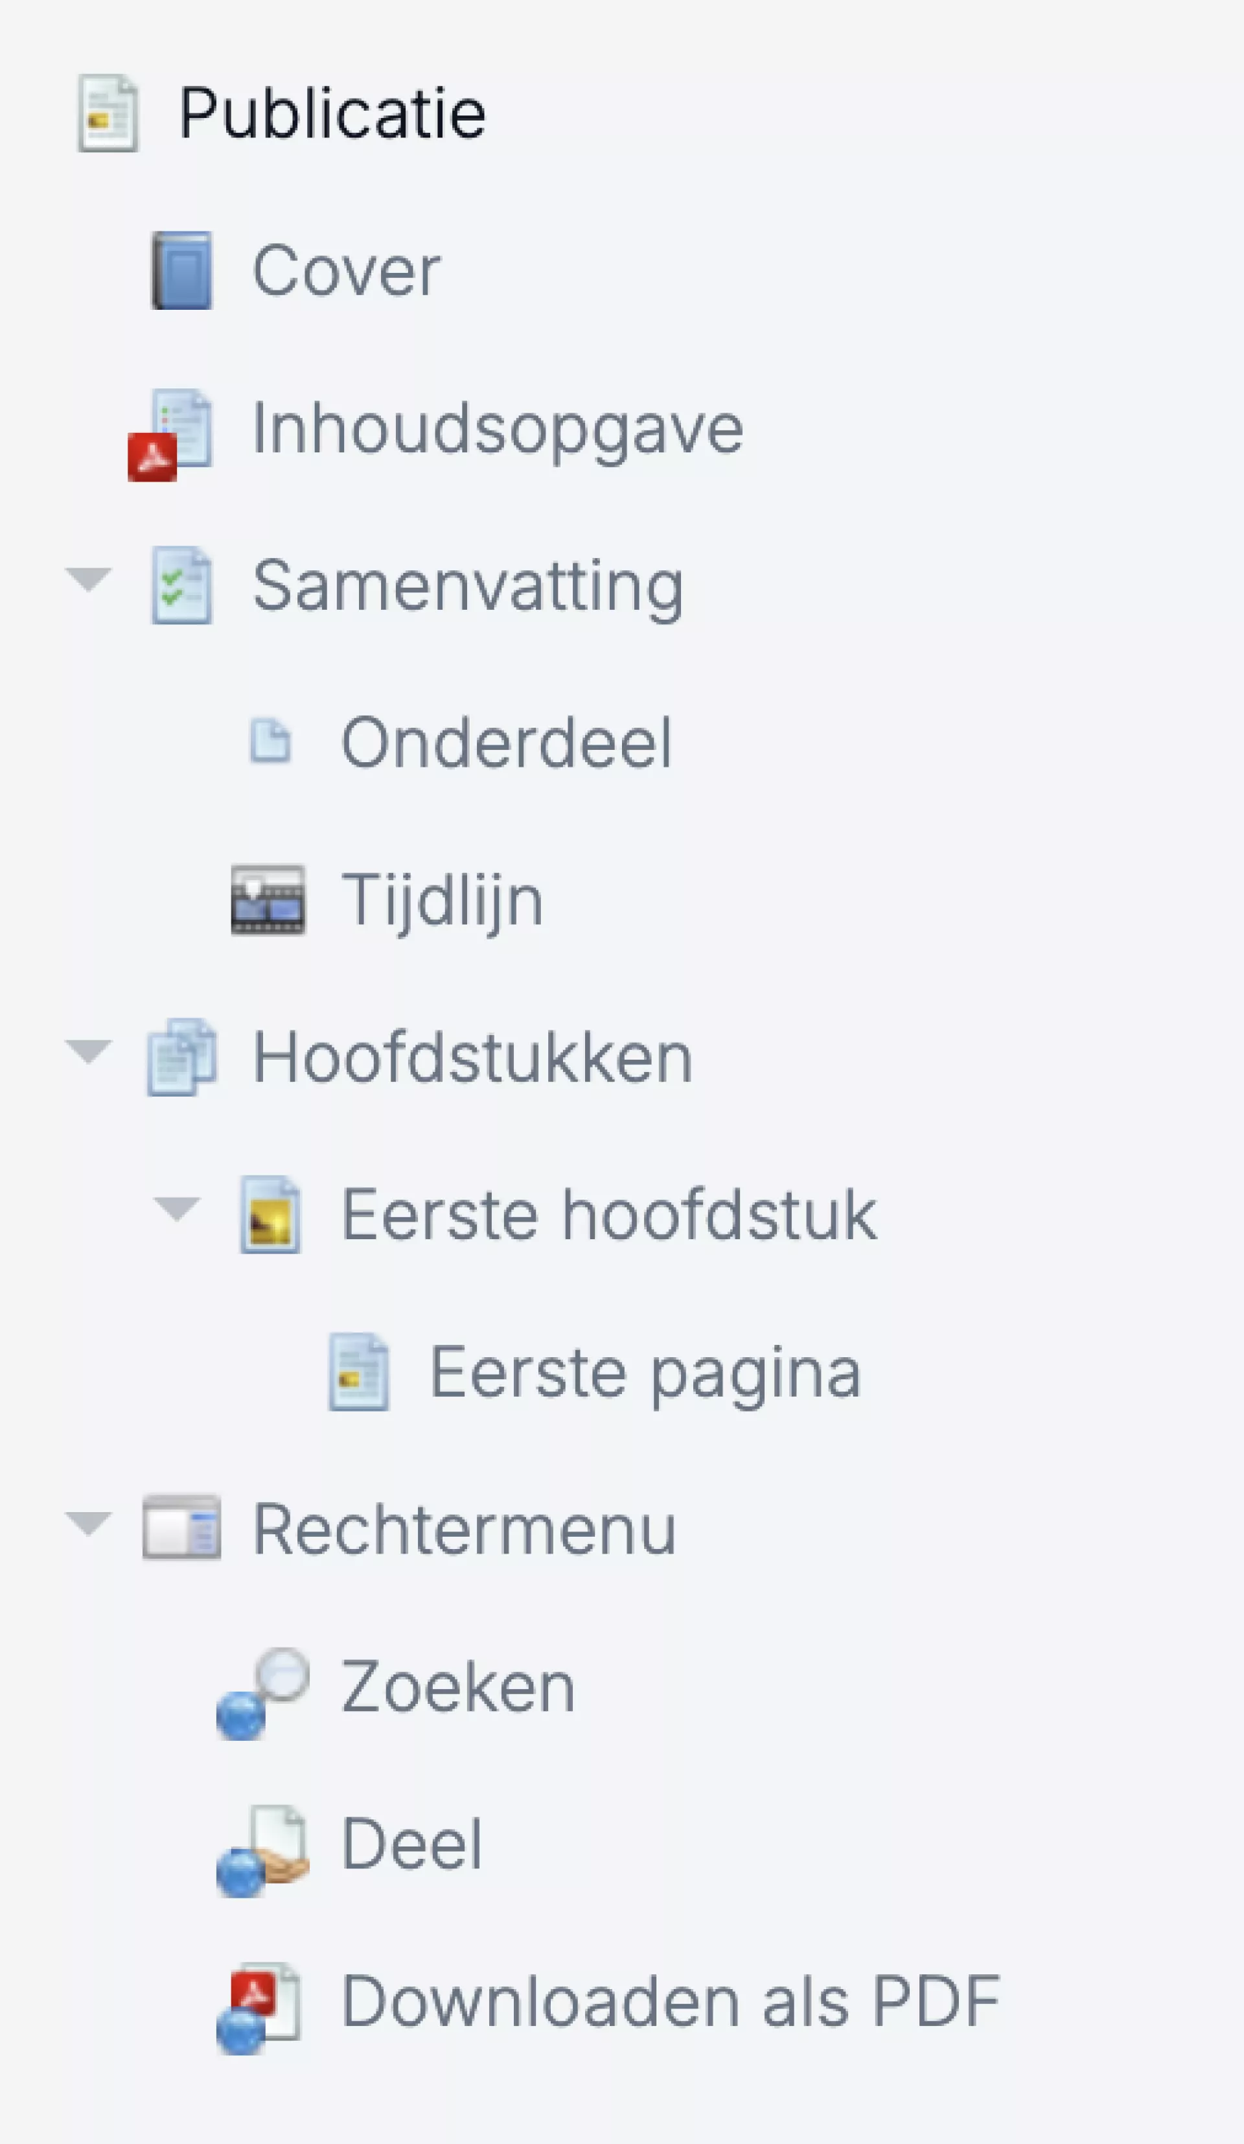This screenshot has width=1244, height=2144.
Task: Select the Tijdlijn label
Action: click(442, 900)
